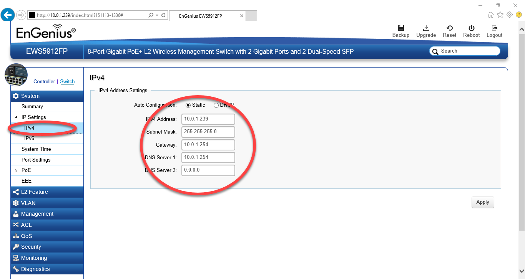Image resolution: width=525 pixels, height=279 pixels.
Task: Click the EWS5912FP model name label
Action: [47, 51]
